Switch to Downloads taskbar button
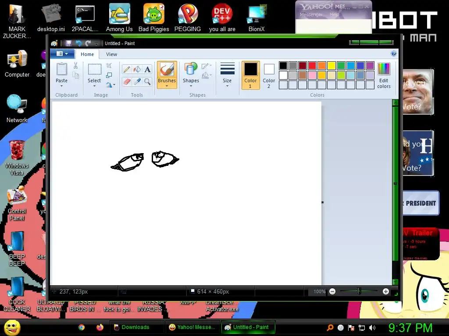Screen dimensions: 449x336 pyautogui.click(x=137, y=327)
